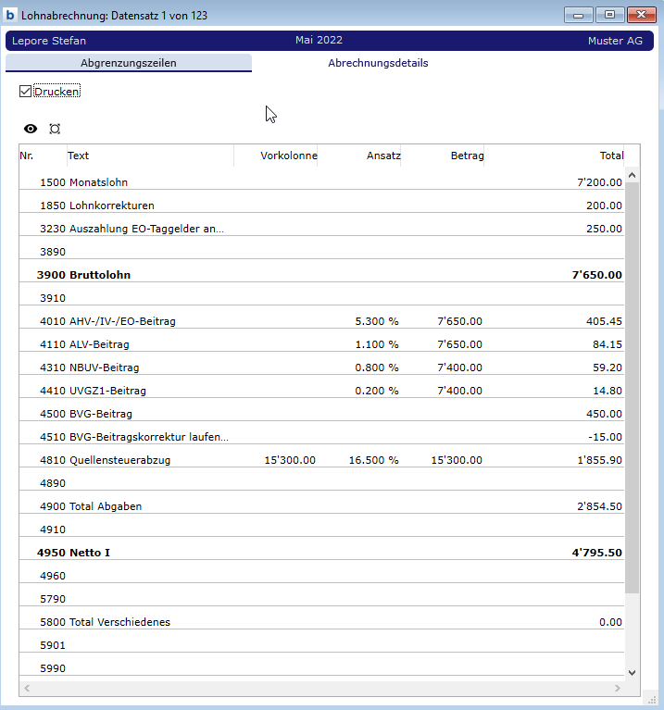Screen dimensions: 664x710
Task: Click the app logo in title bar
Action: 11,15
